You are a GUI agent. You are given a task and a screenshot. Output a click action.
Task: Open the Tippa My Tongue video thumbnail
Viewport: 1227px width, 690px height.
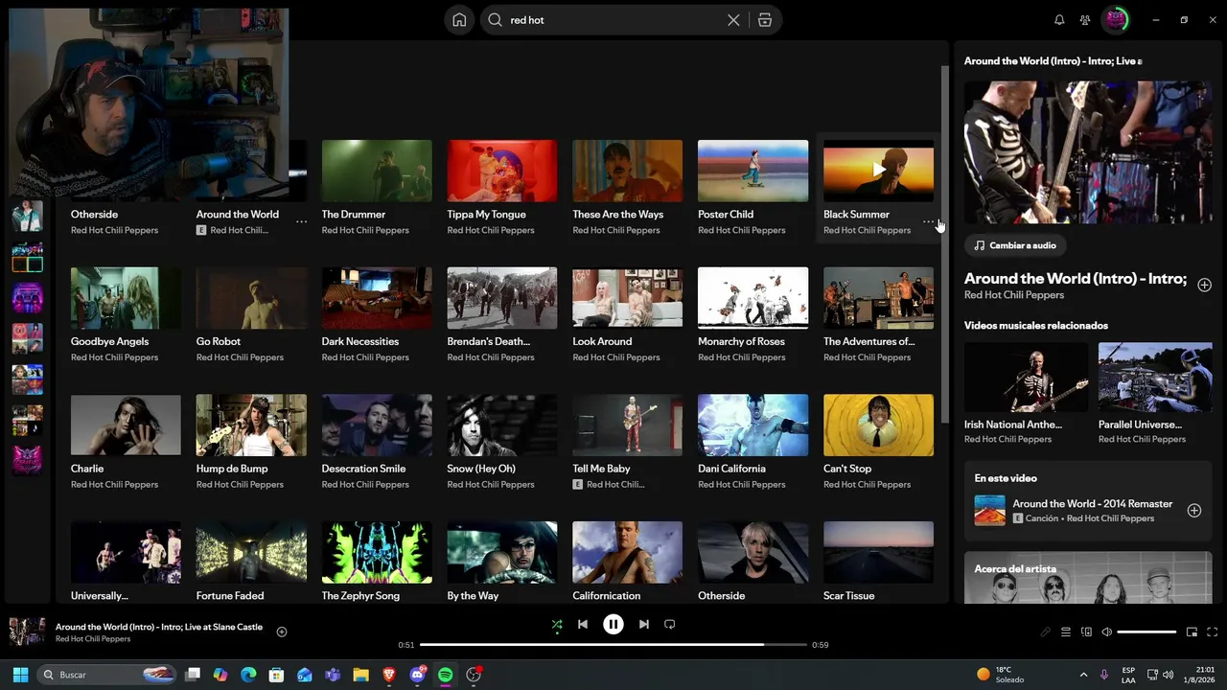tap(502, 171)
